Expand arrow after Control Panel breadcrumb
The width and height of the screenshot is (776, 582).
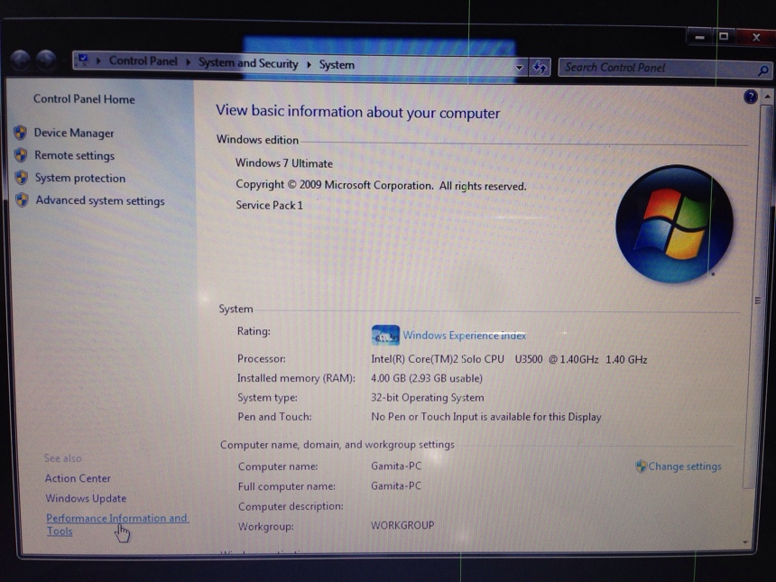(x=188, y=62)
